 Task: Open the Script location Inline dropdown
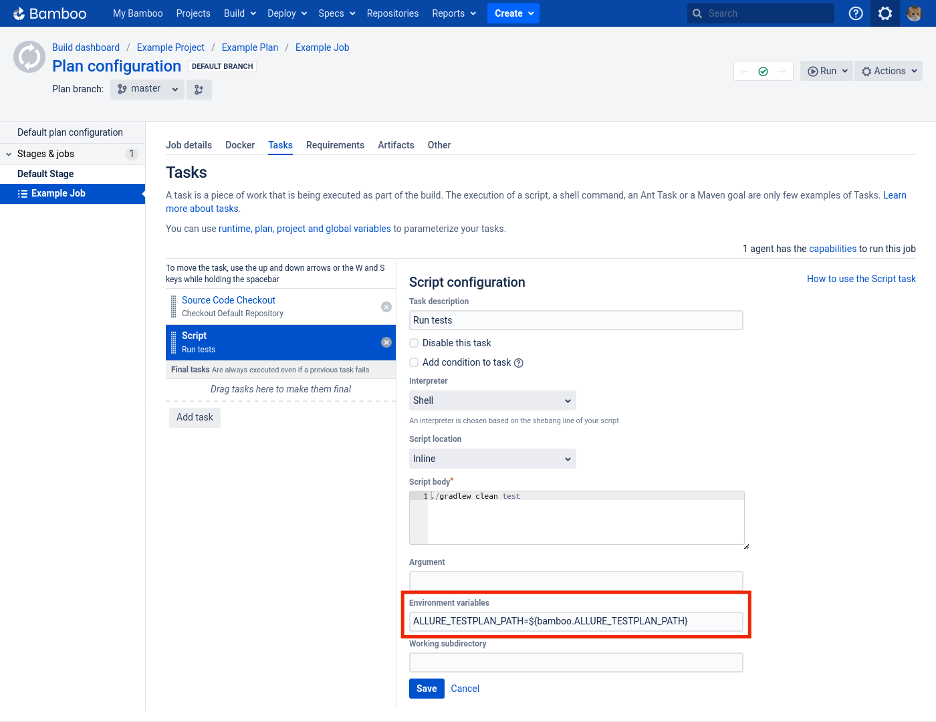pyautogui.click(x=492, y=459)
